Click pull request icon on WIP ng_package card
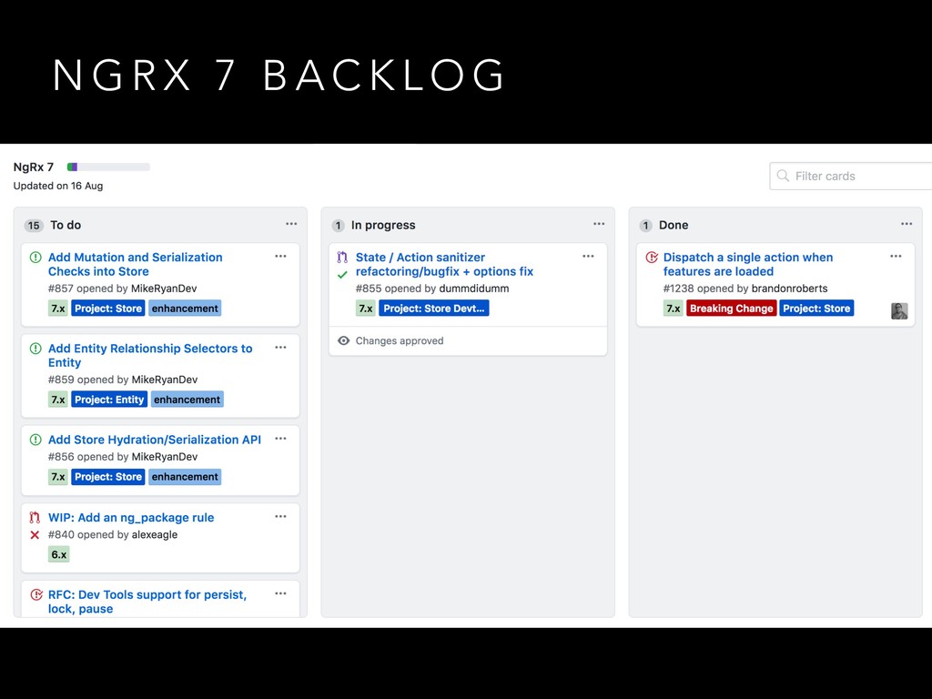This screenshot has height=699, width=932. pos(35,518)
